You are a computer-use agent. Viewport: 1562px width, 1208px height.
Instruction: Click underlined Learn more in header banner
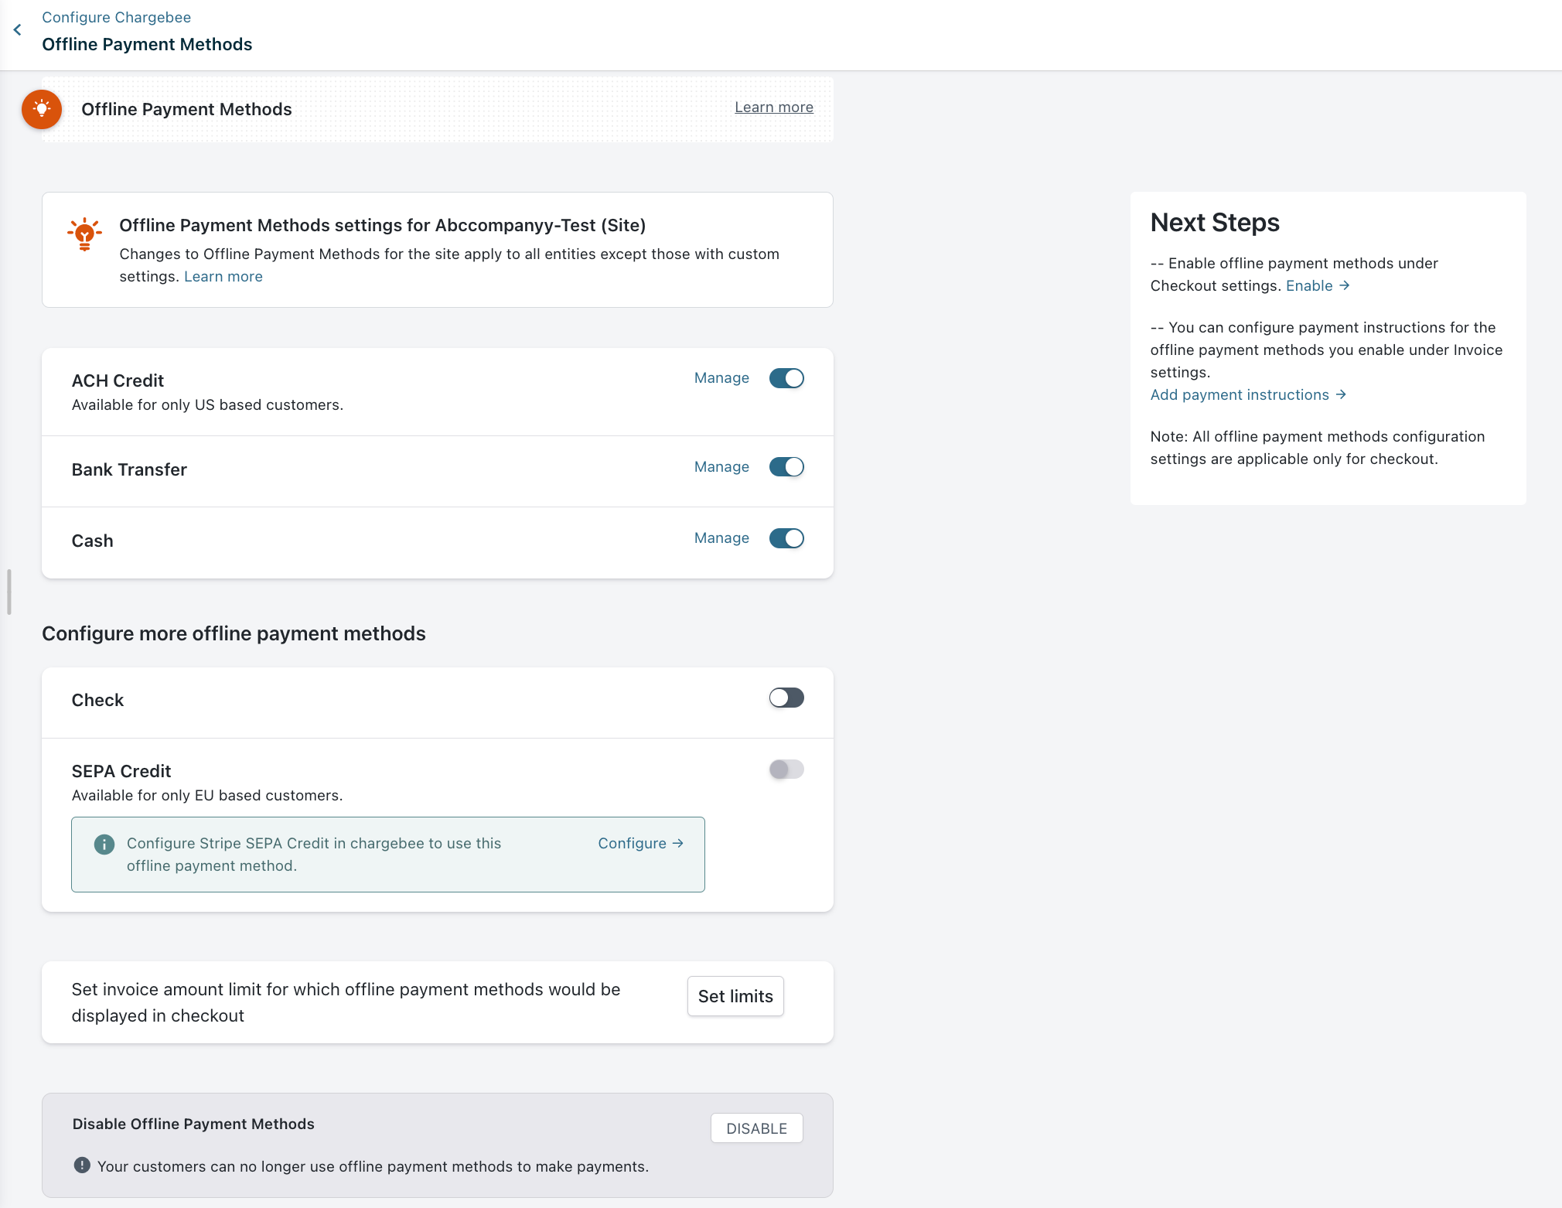click(x=773, y=107)
